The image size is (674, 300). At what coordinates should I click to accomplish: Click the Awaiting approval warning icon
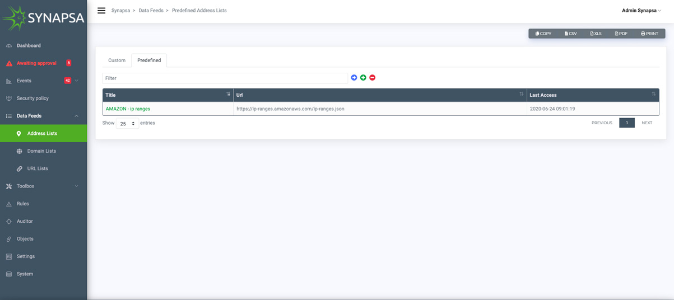point(9,63)
